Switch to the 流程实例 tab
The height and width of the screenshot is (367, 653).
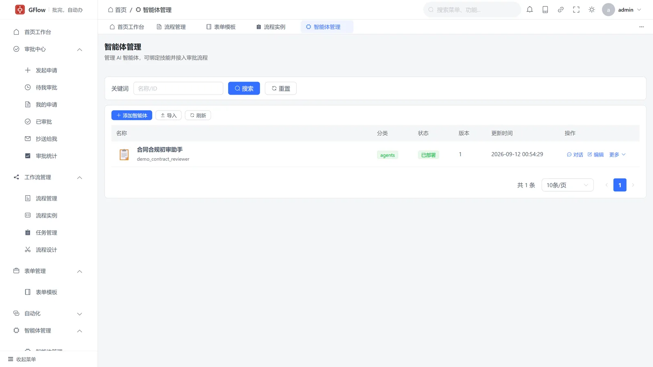[x=271, y=27]
